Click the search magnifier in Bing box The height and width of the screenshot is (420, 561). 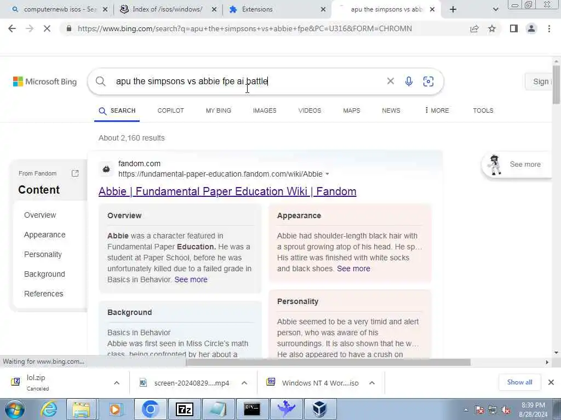(x=101, y=81)
